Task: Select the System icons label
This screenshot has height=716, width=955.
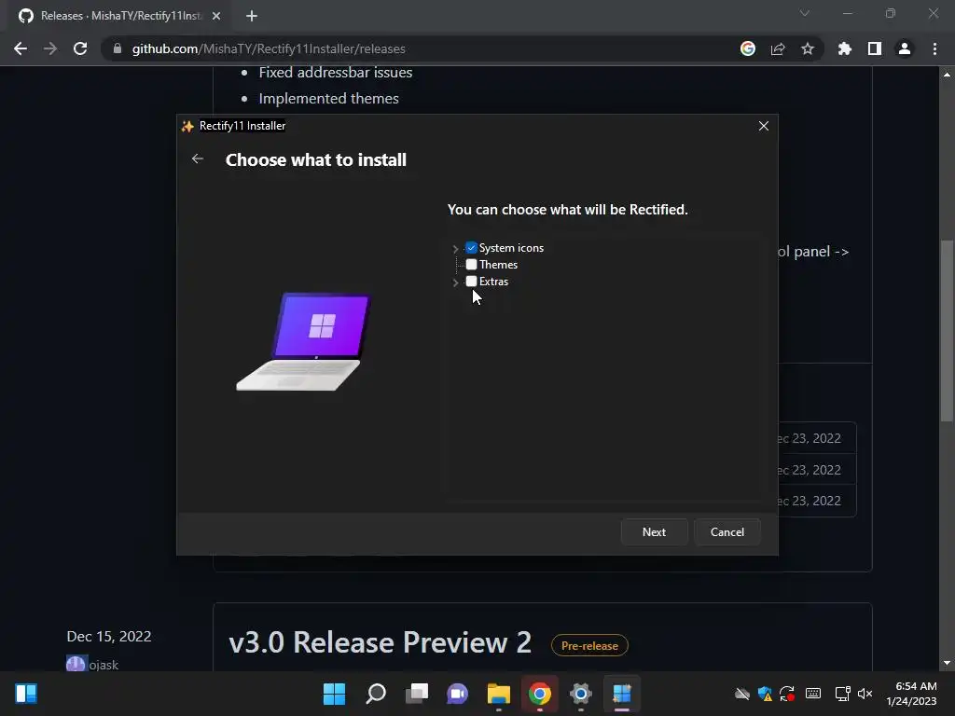Action: point(511,248)
